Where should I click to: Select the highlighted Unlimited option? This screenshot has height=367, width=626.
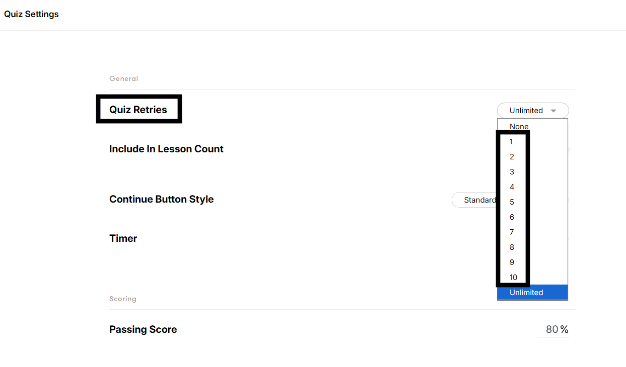(526, 292)
